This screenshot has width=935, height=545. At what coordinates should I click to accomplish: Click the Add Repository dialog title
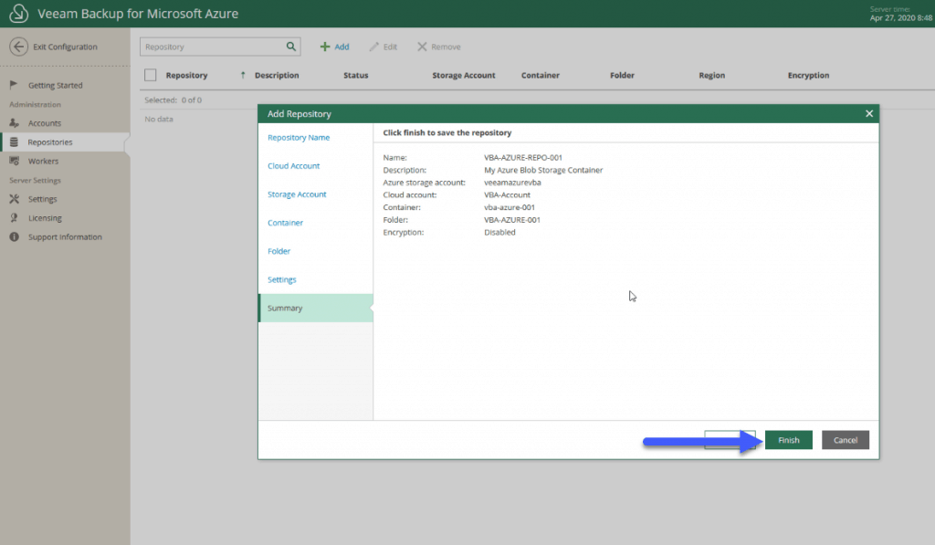point(299,114)
